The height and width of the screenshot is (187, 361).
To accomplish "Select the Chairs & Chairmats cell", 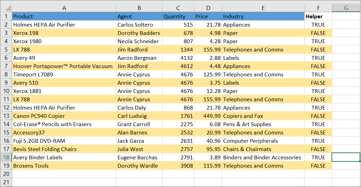I will [x=263, y=149].
